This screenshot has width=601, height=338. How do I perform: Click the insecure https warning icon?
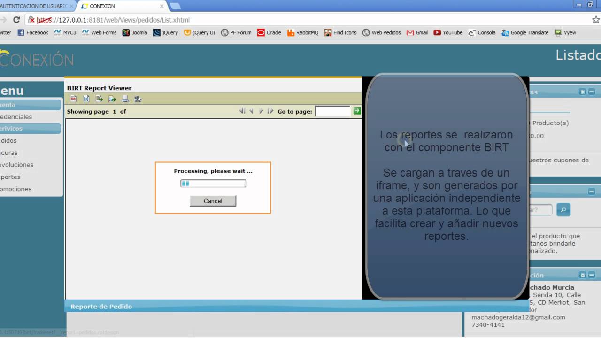[32, 20]
